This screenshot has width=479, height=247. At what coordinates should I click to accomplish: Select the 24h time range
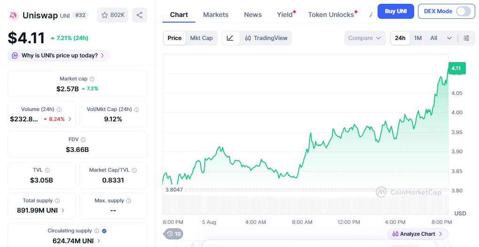[x=400, y=38]
